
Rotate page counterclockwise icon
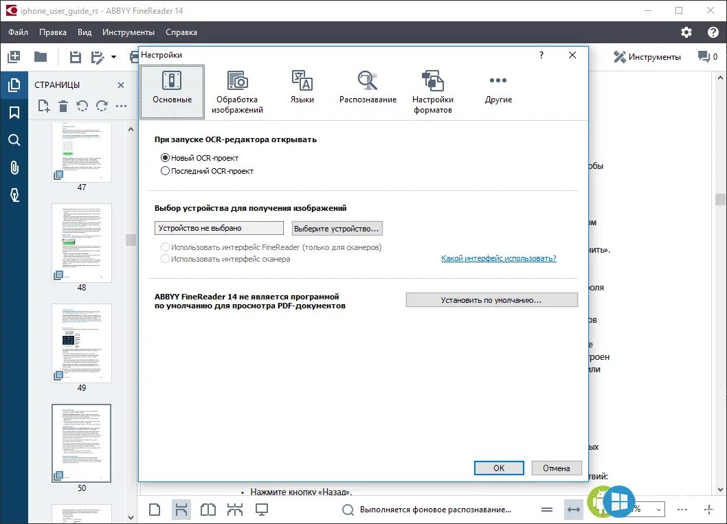(x=82, y=106)
